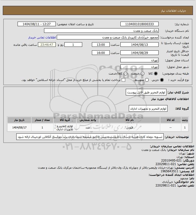Select the خدمت radio button
Screen dimensions: 196x215
click(143, 74)
